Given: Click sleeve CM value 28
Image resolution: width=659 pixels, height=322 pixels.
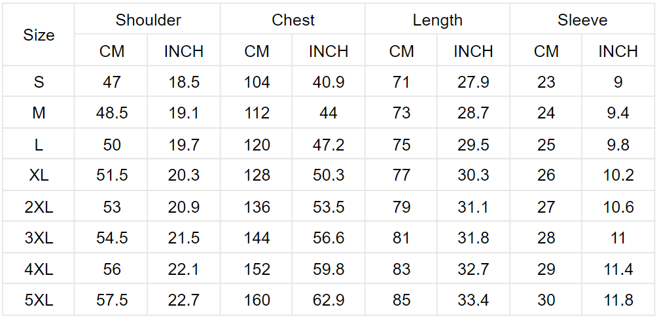Looking at the screenshot, I should pos(546,238).
